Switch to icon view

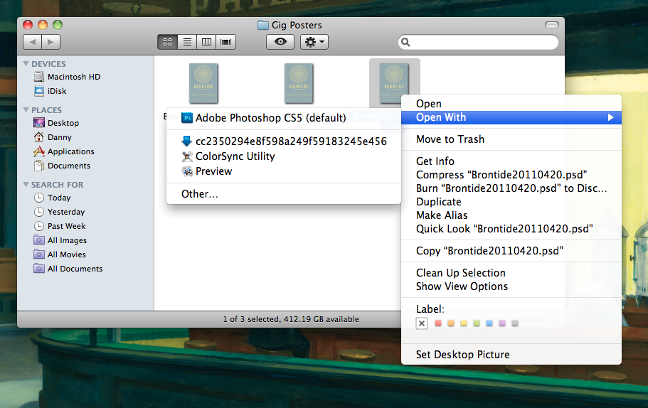(x=167, y=42)
